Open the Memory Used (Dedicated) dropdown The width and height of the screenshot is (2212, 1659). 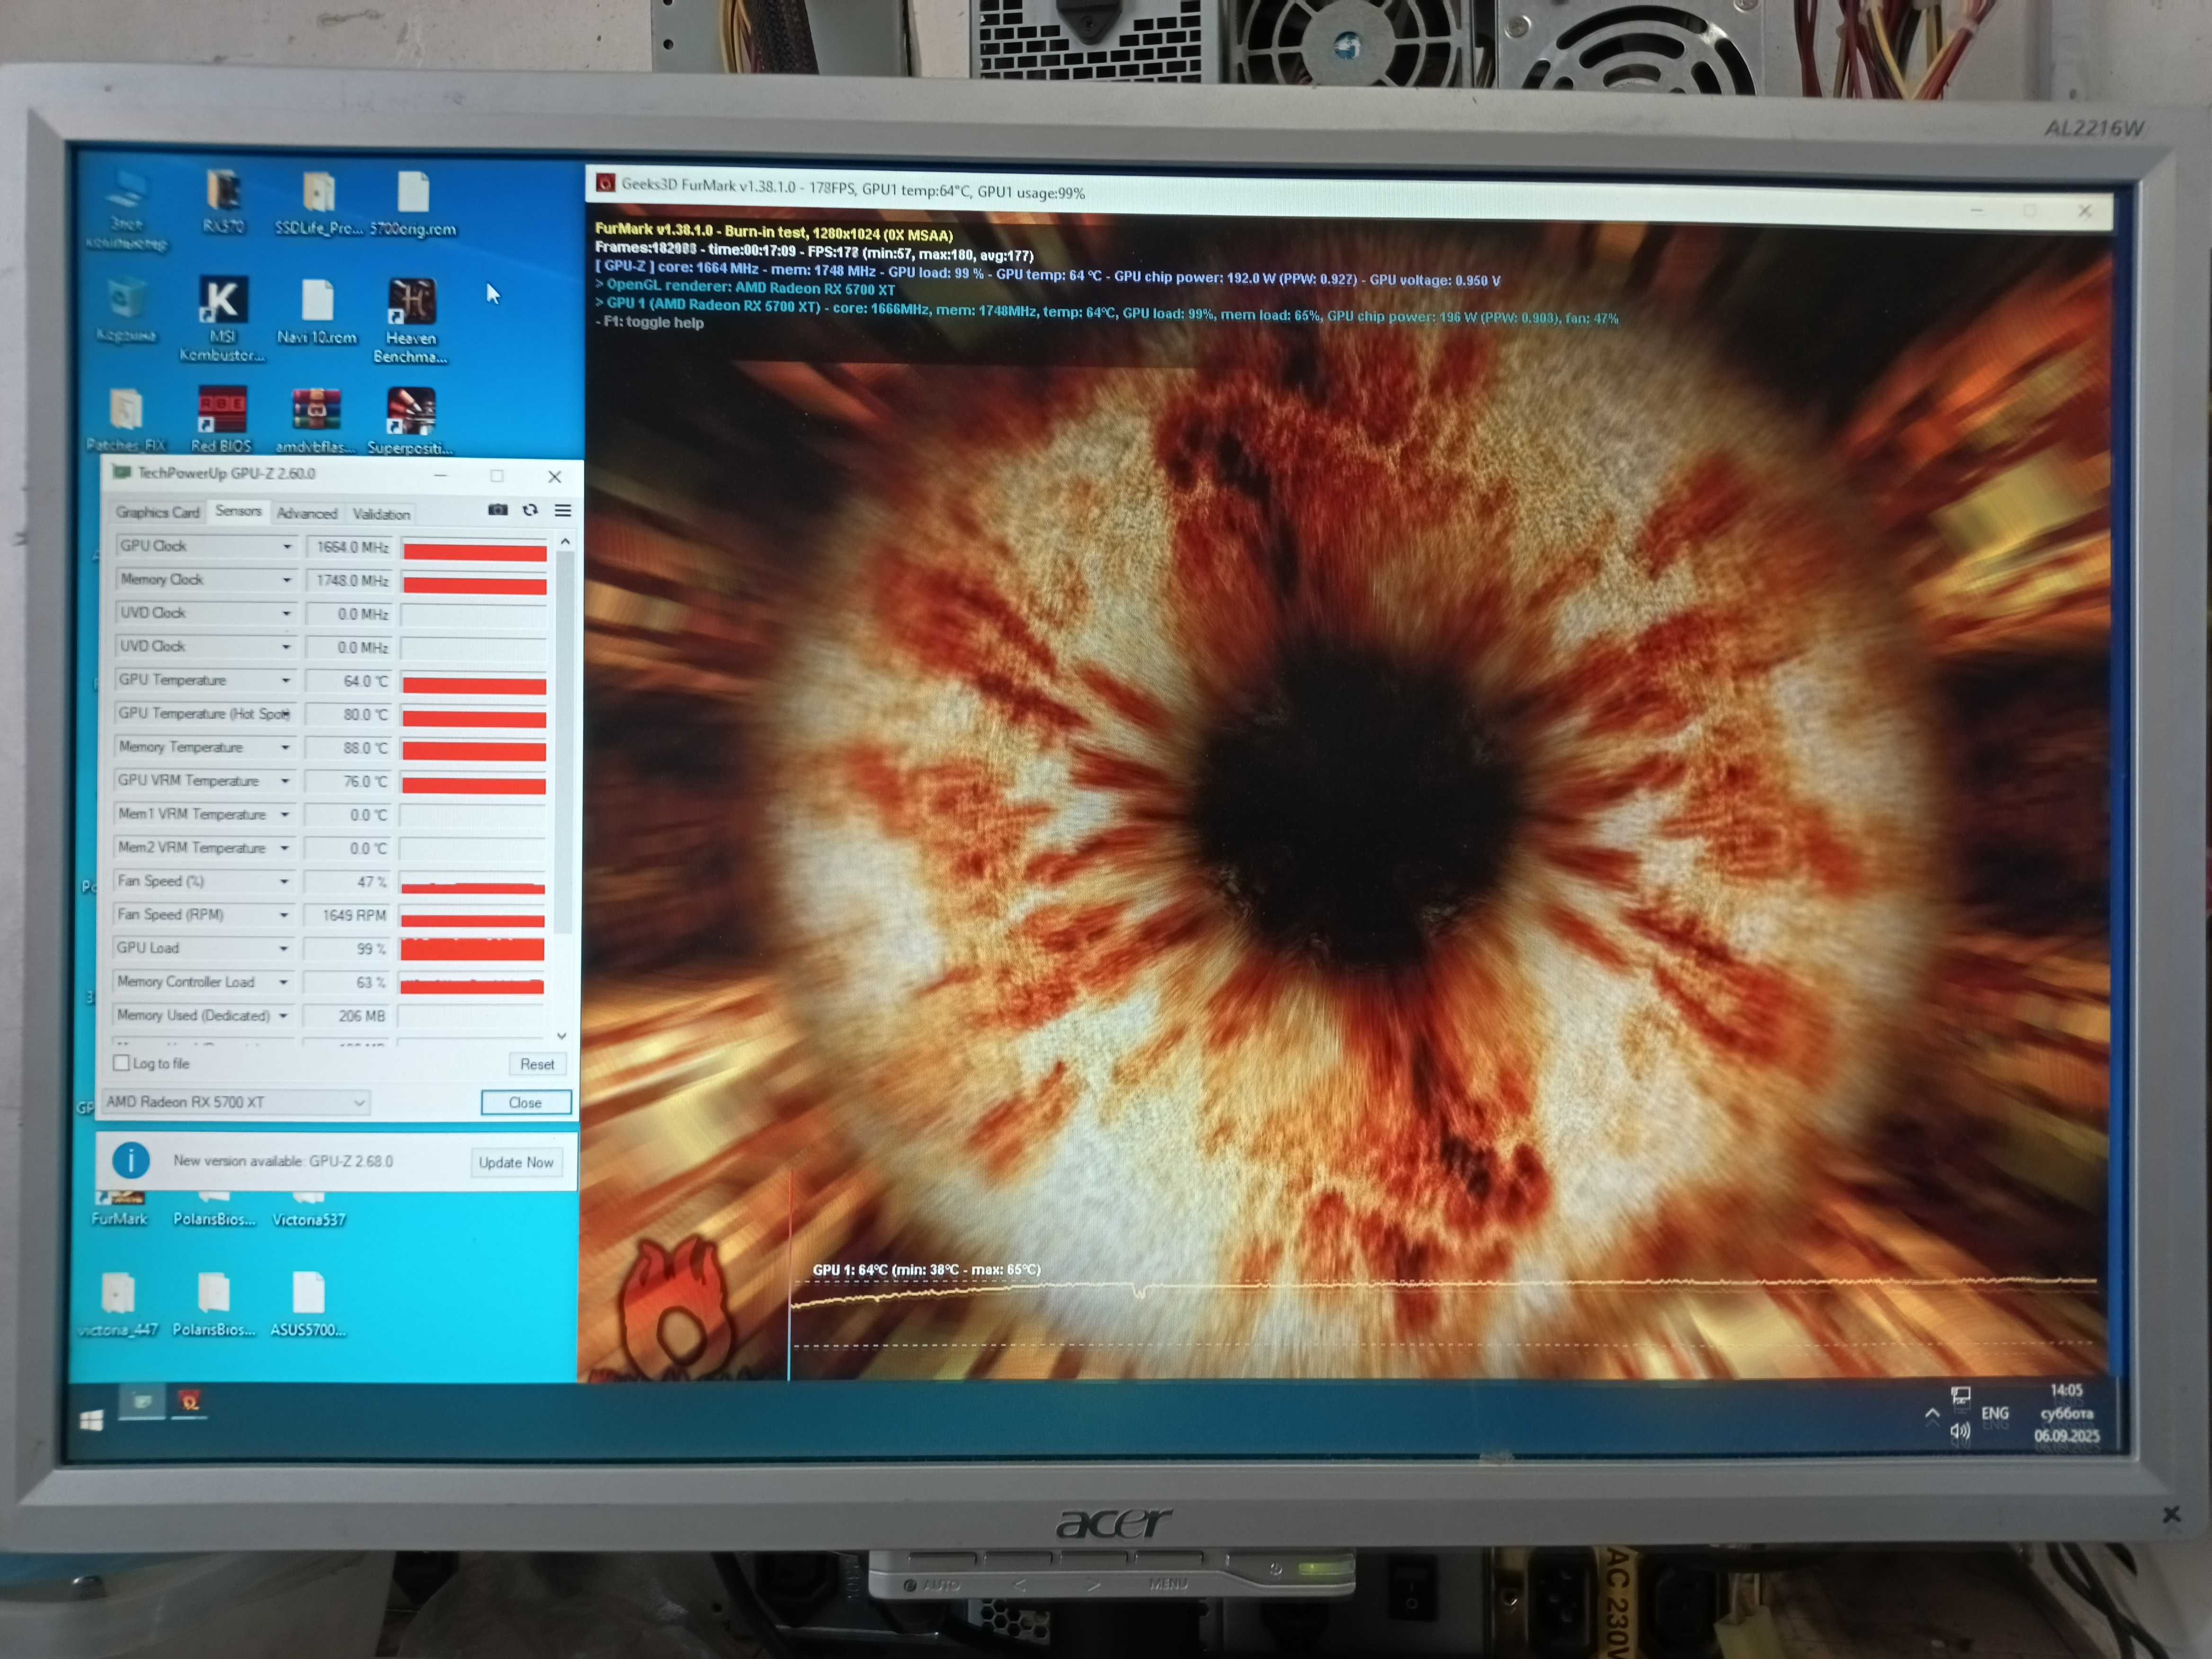pos(283,1016)
